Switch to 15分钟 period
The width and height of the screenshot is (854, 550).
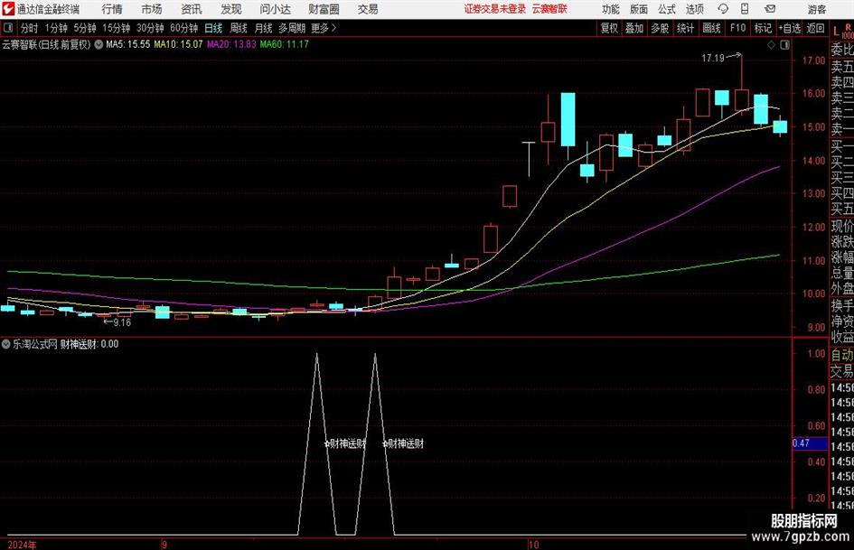click(116, 28)
